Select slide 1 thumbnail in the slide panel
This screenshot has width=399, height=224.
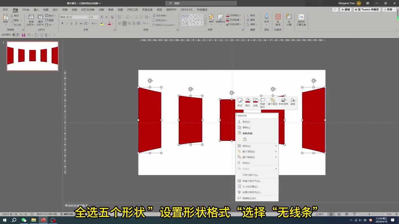point(32,56)
